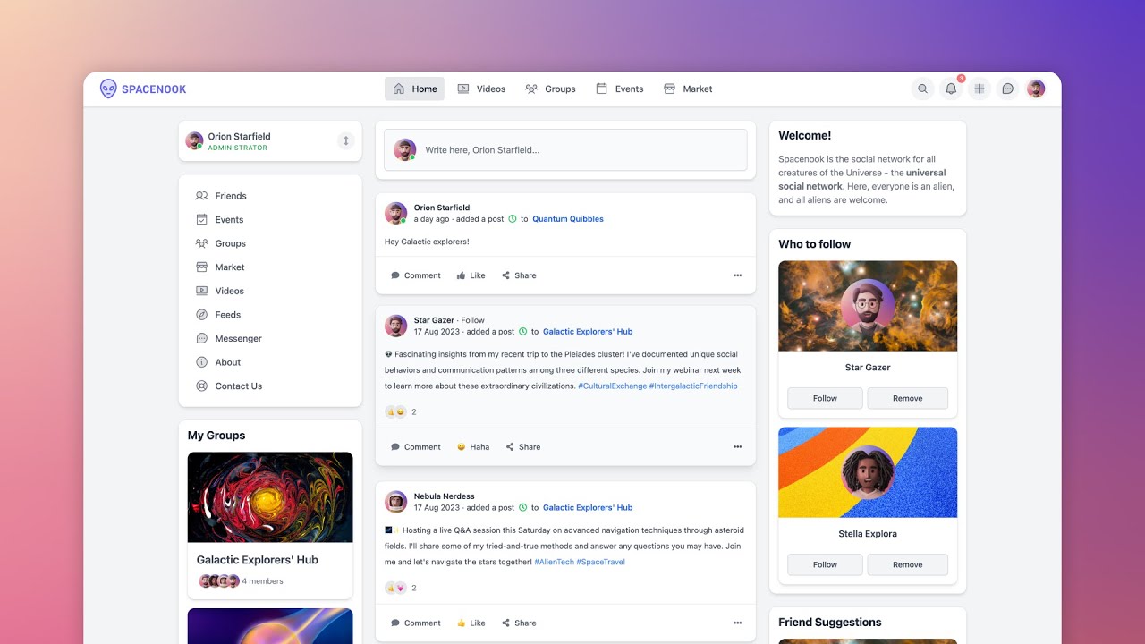1145x644 pixels.
Task: Share Nebula Nerdess's post
Action: pyautogui.click(x=519, y=623)
